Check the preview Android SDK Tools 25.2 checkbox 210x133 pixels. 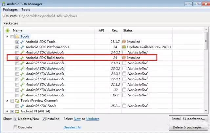point(17,106)
